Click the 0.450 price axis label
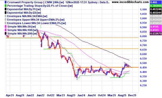Screen dimensions: 162x98 click(x=143, y=67)
